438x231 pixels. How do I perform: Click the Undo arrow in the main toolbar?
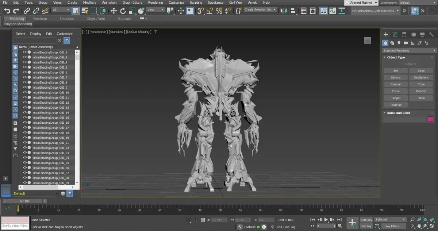(x=7, y=11)
